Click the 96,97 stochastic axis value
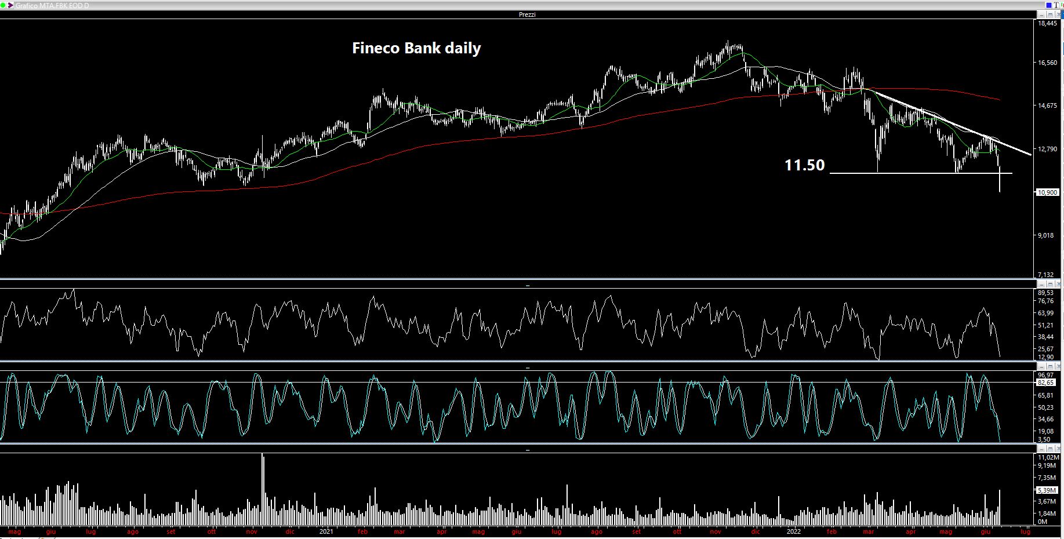 coord(1045,375)
